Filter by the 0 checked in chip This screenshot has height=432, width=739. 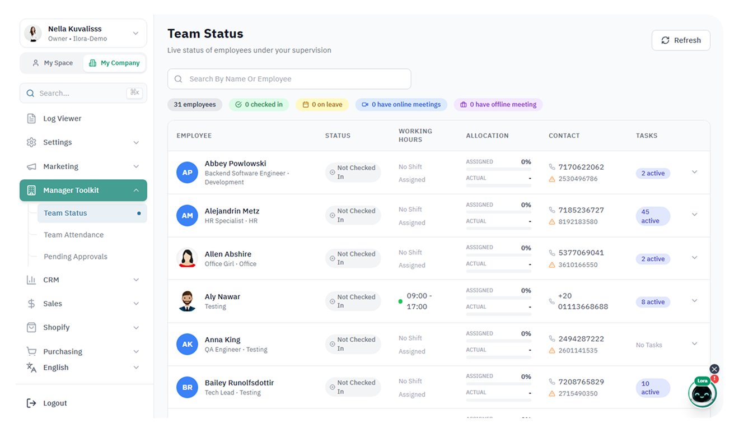tap(259, 104)
